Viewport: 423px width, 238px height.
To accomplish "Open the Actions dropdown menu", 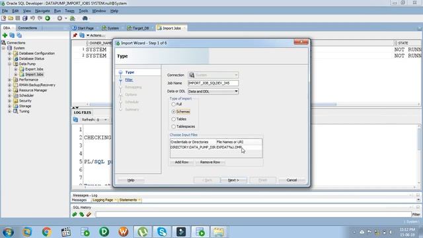I will (x=95, y=35).
